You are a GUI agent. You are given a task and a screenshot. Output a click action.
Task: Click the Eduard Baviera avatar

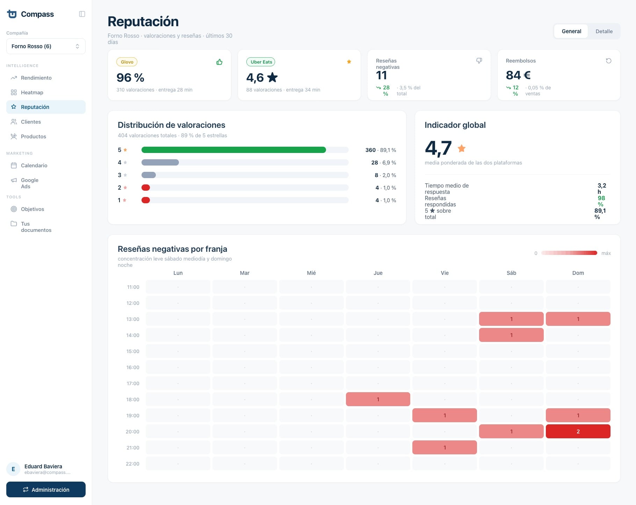[x=13, y=469]
